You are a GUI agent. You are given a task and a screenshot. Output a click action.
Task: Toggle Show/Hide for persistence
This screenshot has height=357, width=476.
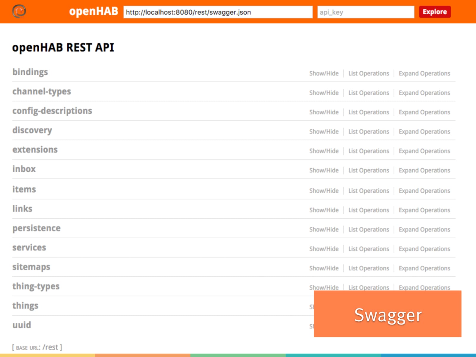pos(324,230)
